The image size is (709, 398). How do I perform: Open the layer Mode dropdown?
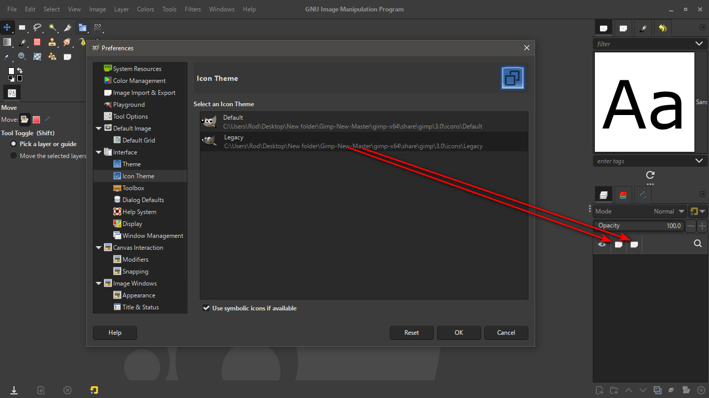pos(640,211)
